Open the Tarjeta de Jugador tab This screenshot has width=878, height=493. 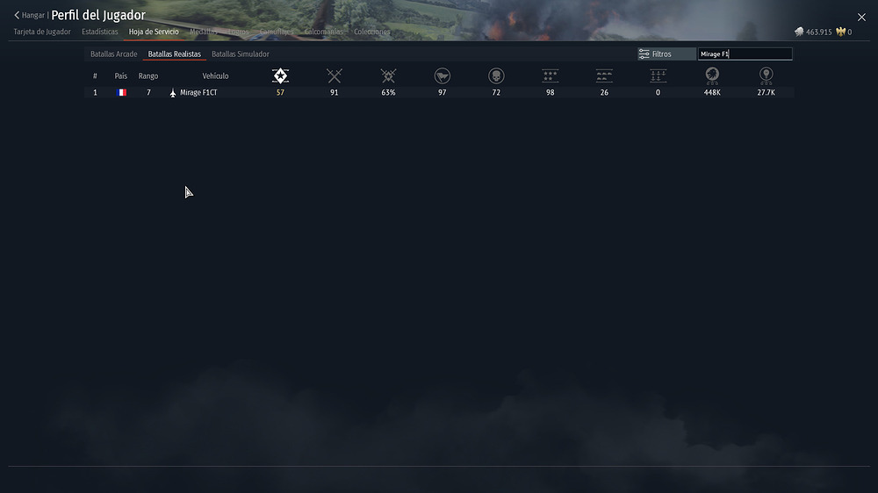tap(42, 32)
